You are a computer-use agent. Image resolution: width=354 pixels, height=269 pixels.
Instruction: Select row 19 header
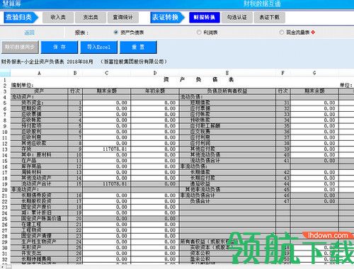click(5, 184)
